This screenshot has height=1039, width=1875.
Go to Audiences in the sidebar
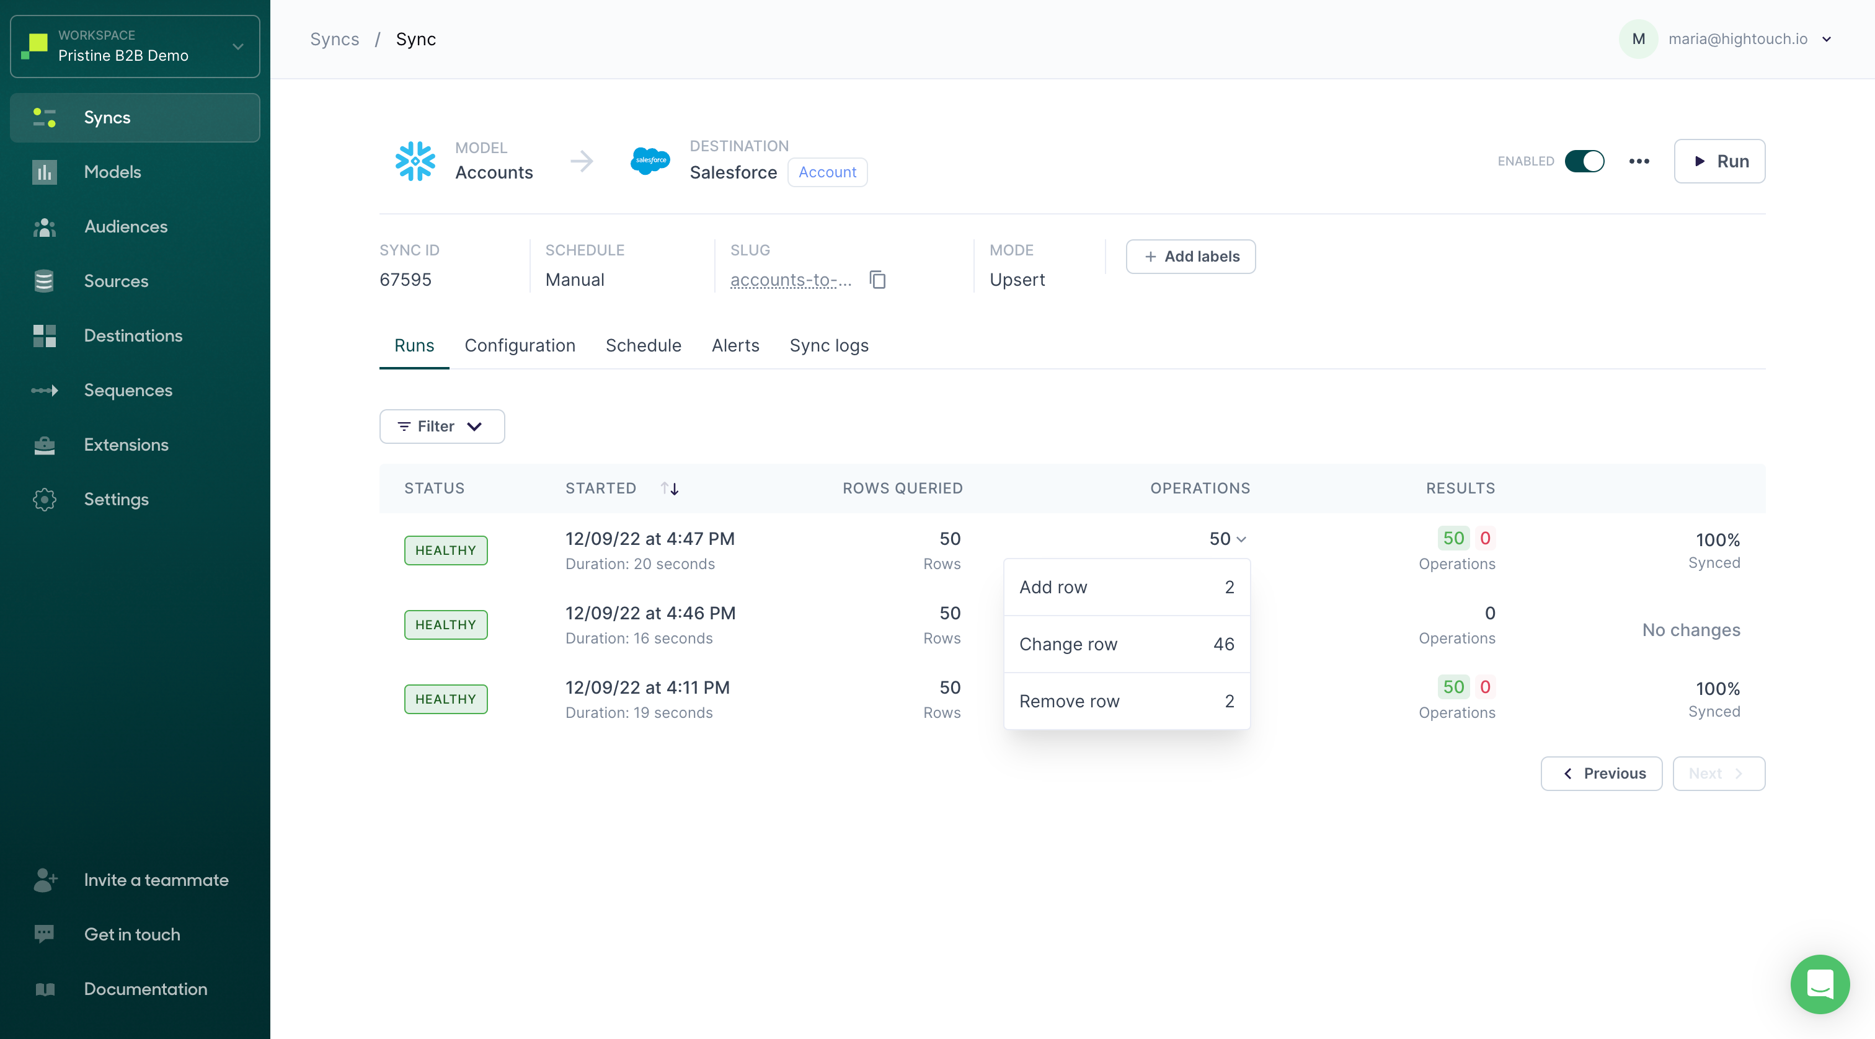click(x=125, y=226)
